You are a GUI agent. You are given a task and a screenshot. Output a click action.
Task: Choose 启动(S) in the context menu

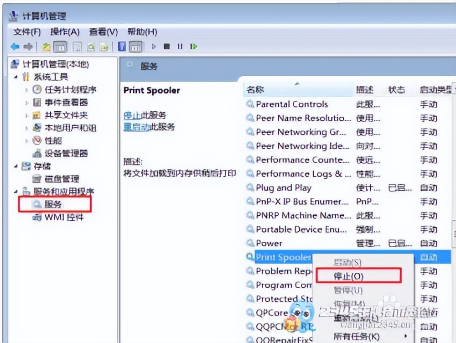[x=347, y=262]
